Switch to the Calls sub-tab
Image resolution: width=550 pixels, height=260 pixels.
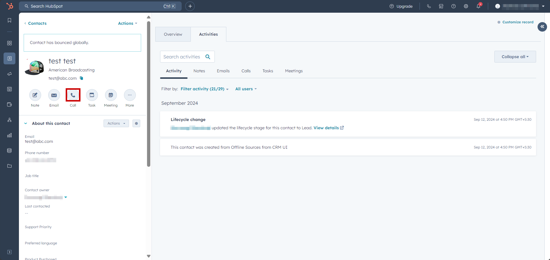point(246,71)
